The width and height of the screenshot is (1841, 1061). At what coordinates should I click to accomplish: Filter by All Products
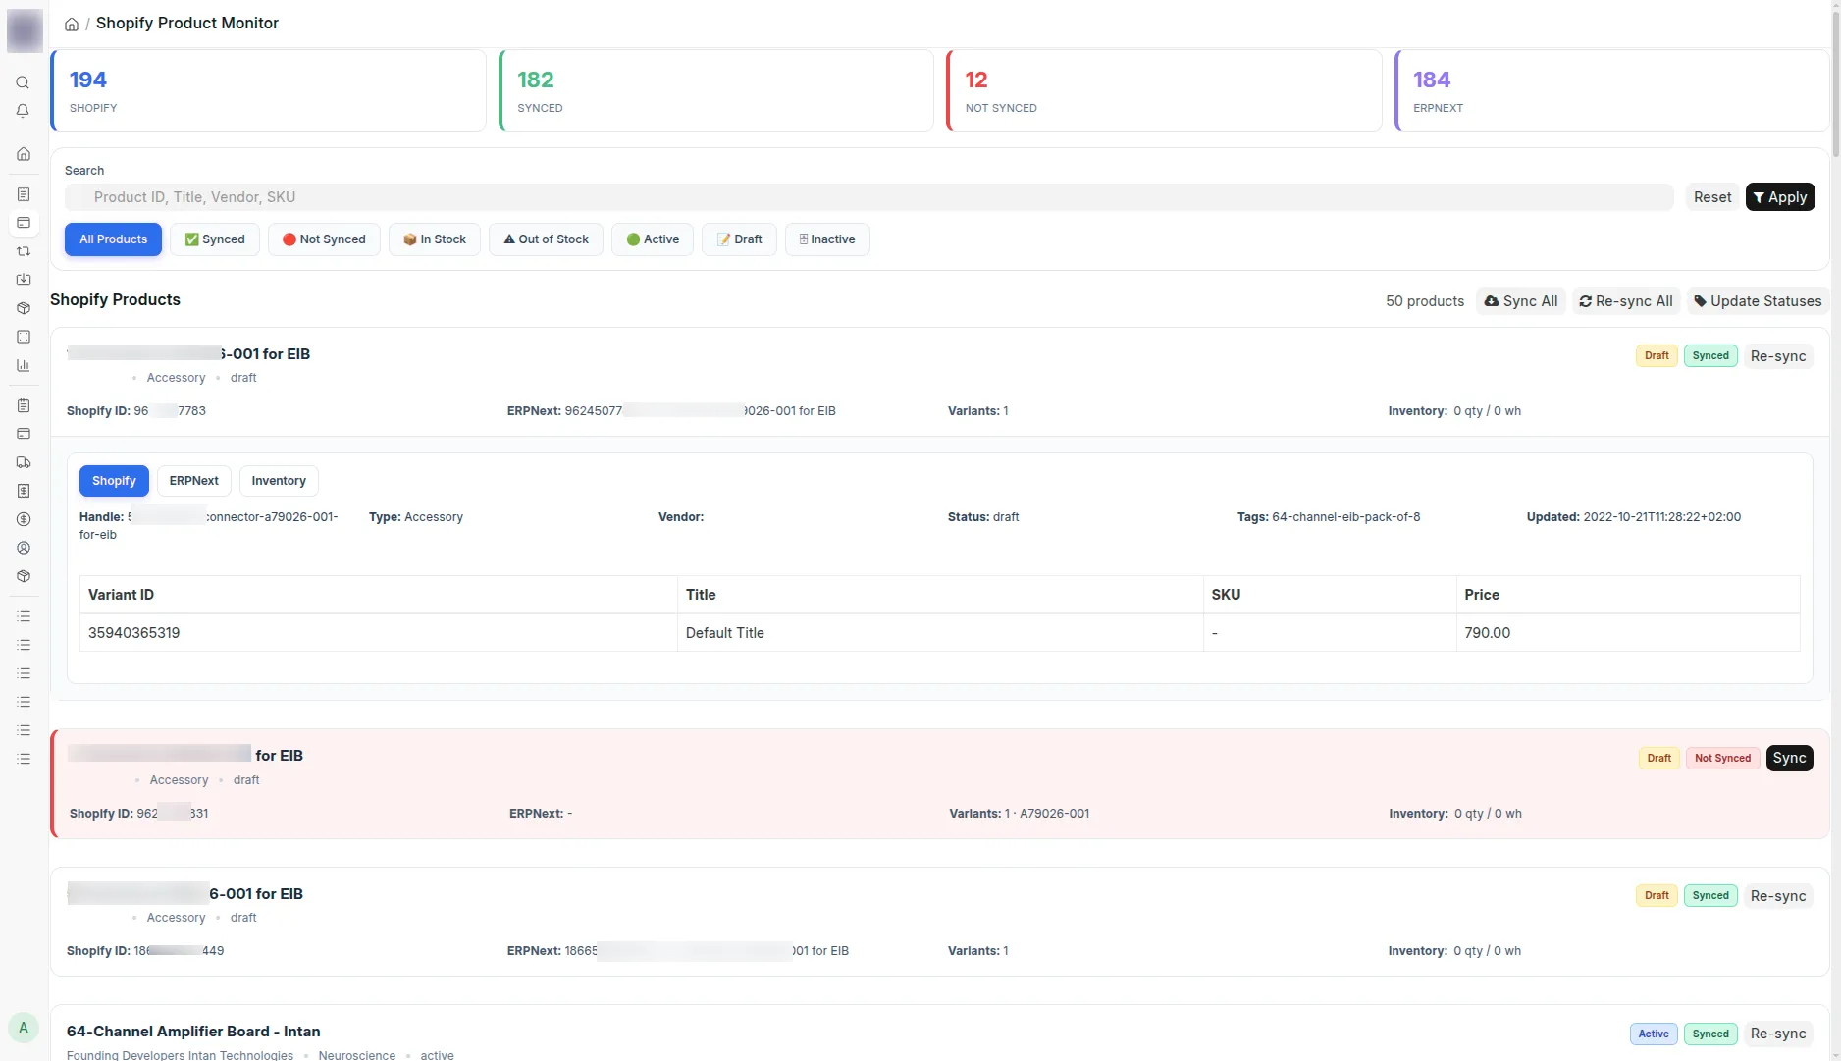(113, 239)
